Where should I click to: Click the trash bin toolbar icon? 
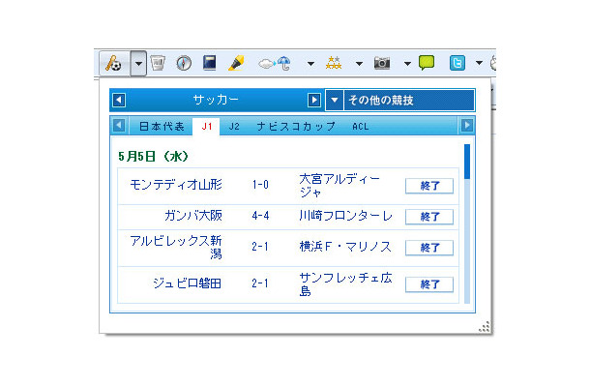point(159,63)
